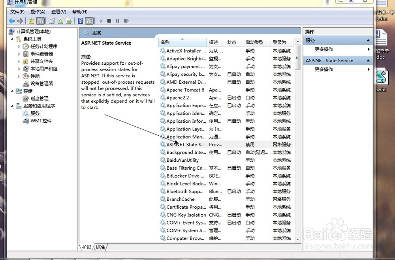
Task: Click the services list scrollbar down arrow
Action: [297, 239]
